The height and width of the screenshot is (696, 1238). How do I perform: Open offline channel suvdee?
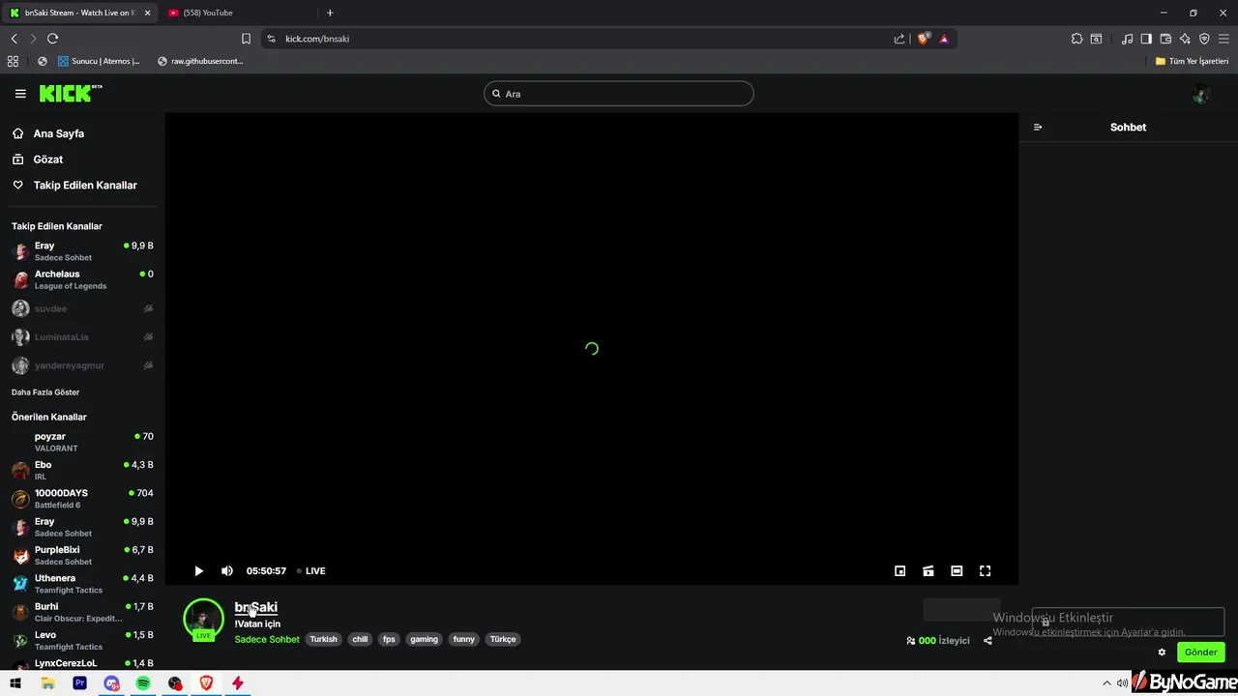[82, 309]
